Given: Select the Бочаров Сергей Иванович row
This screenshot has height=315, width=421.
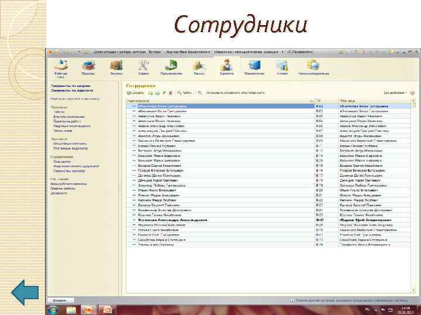Looking at the screenshot, I should click(x=268, y=166).
